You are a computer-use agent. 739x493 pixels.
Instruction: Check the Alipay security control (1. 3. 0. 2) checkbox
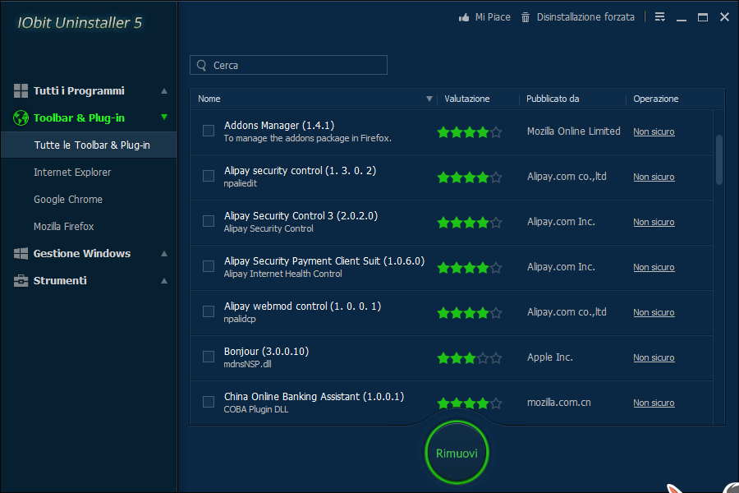click(x=209, y=176)
